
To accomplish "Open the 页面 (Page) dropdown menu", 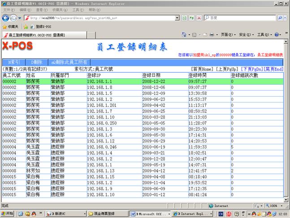I will pos(226,35).
